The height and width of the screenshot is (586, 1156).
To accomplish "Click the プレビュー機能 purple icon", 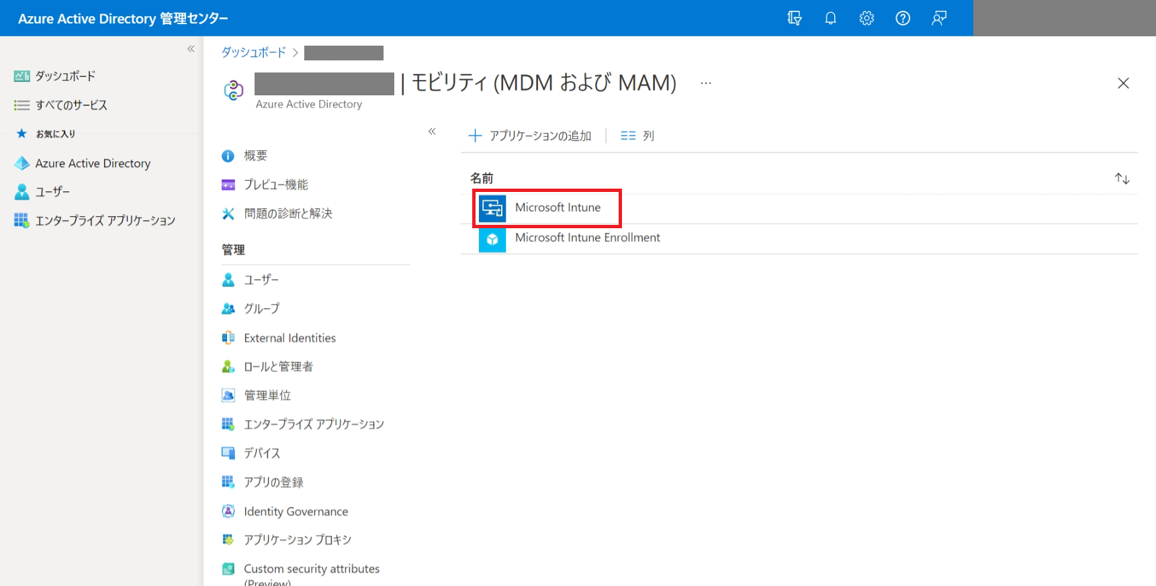I will pos(228,185).
